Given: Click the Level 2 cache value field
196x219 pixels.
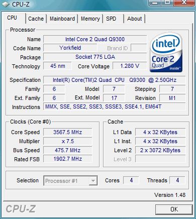Looking at the screenshot, I should (160, 150).
